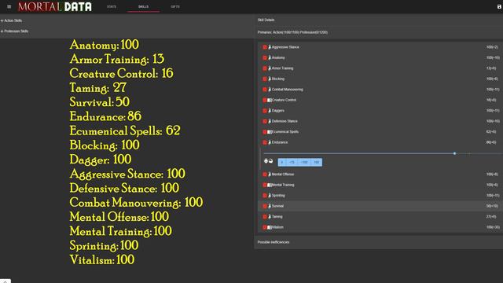Select the Mental Offense skill row
The width and height of the screenshot is (503, 283).
point(380,175)
